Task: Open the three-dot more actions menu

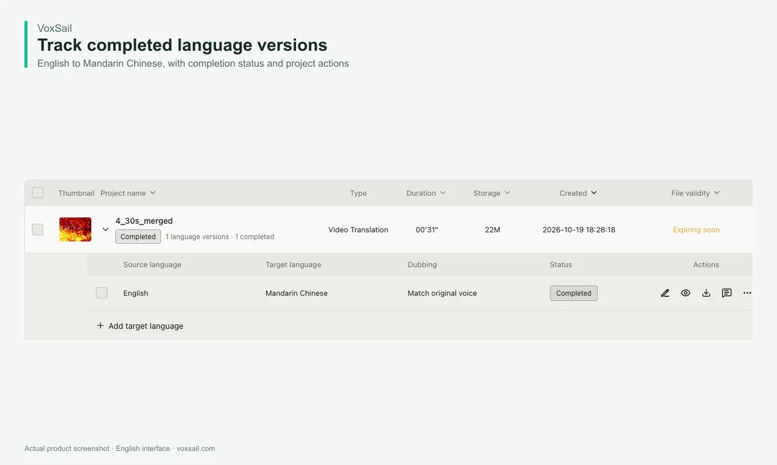Action: (x=747, y=293)
